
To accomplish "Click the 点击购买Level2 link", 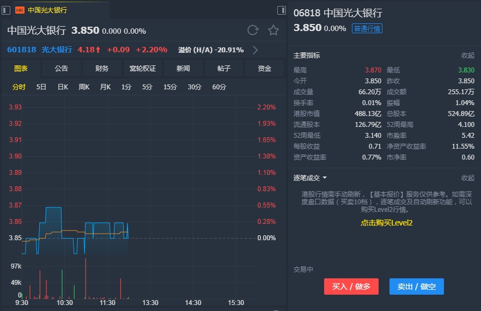I will pos(386,223).
